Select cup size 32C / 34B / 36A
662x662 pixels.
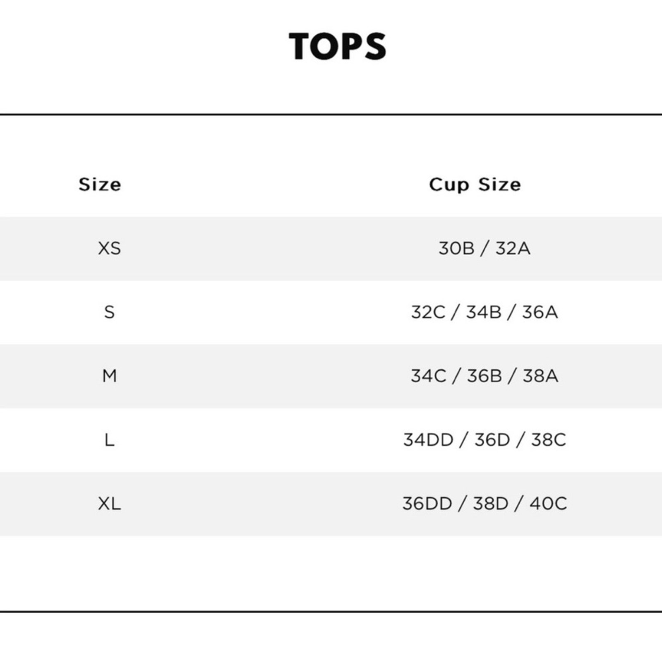[485, 312]
